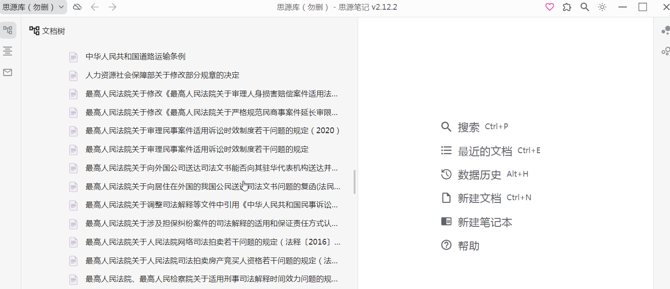Viewport: 670px width, 289px height.
Task: Click the 文档树 panel header
Action: [47, 31]
